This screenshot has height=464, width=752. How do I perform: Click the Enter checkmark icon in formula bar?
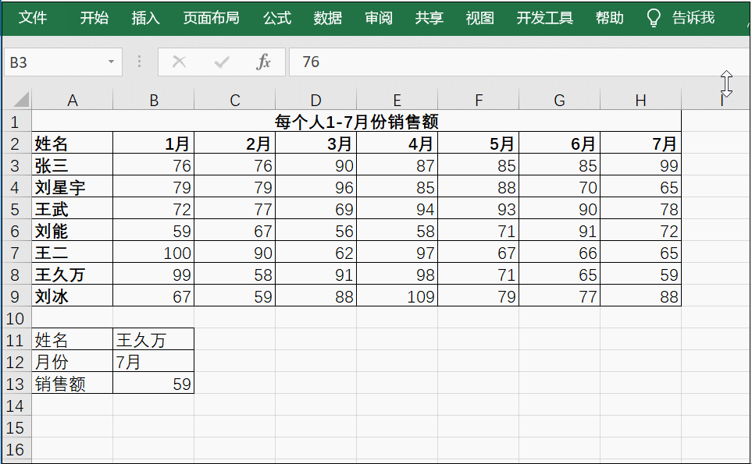tap(221, 62)
